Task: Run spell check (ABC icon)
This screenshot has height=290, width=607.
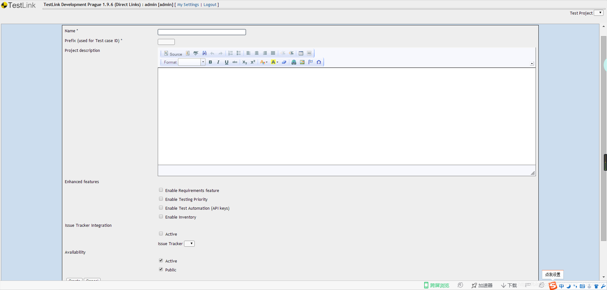Action: click(196, 53)
